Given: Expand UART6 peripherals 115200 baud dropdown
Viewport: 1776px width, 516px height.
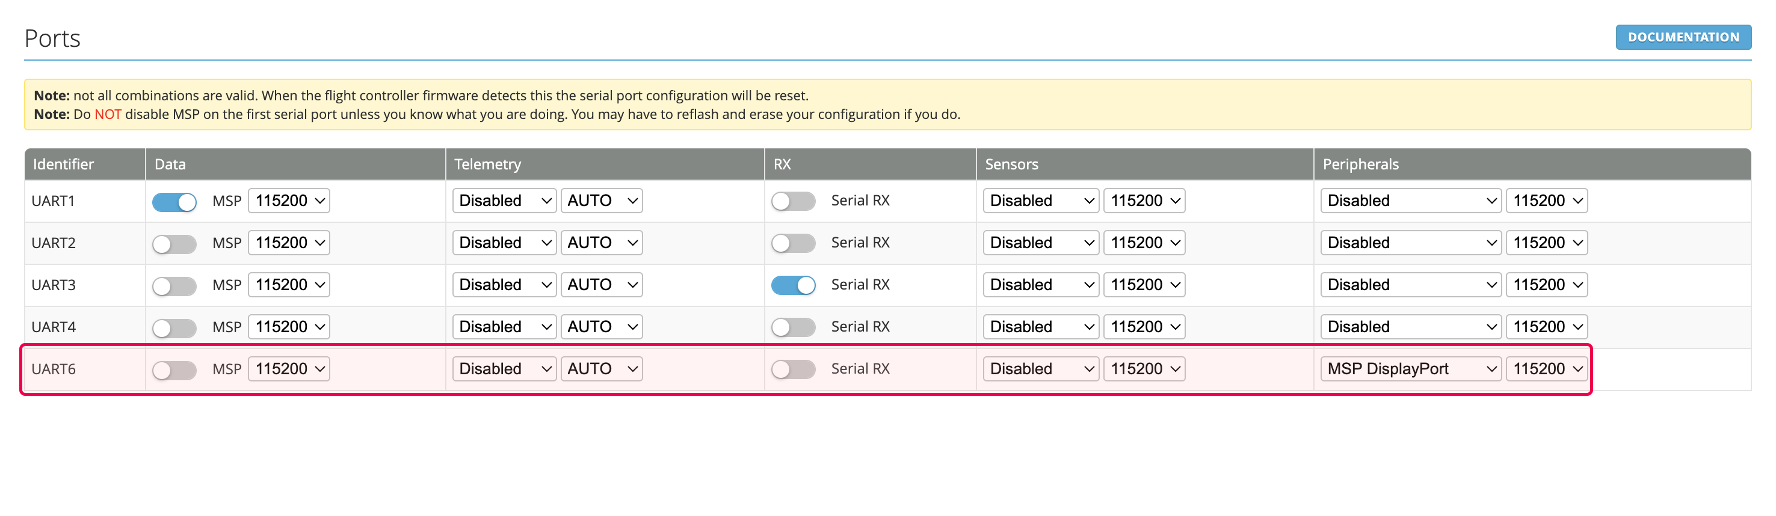Looking at the screenshot, I should pos(1546,369).
